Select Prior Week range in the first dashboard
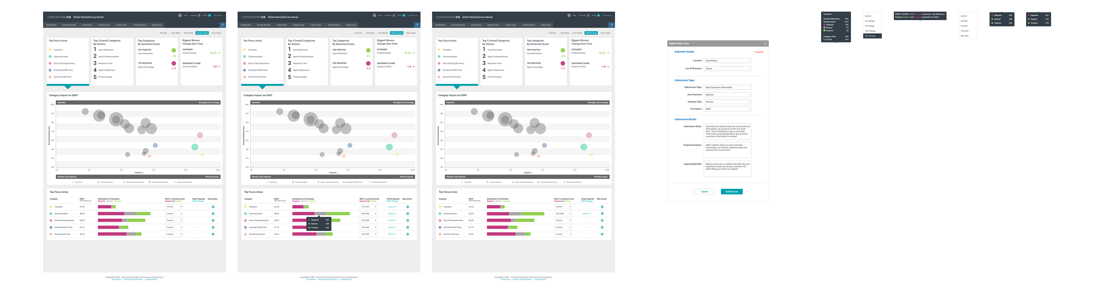Screen dimensions: 1094x296 [x=175, y=33]
